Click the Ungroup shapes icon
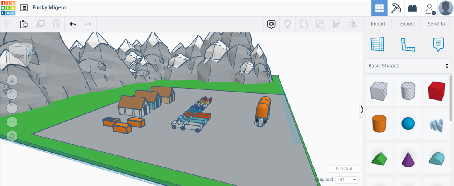Viewport: 454px width, 186px height. point(319,24)
